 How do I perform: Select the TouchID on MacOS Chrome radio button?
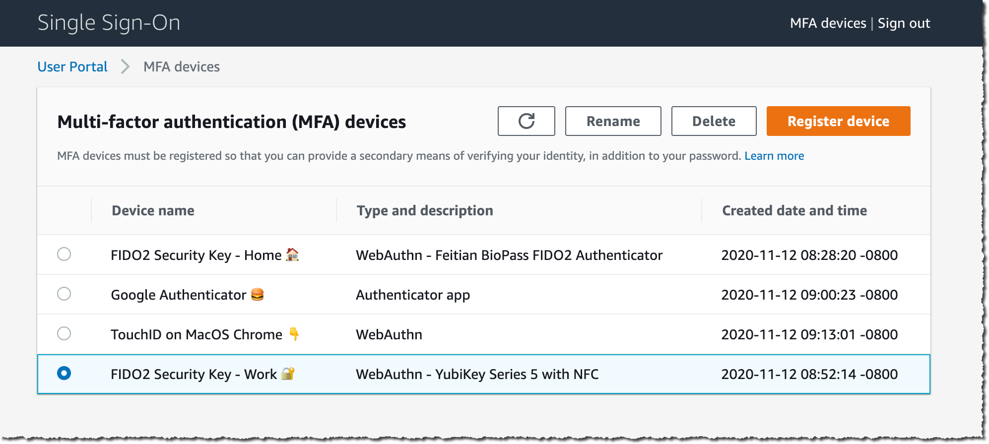click(64, 333)
